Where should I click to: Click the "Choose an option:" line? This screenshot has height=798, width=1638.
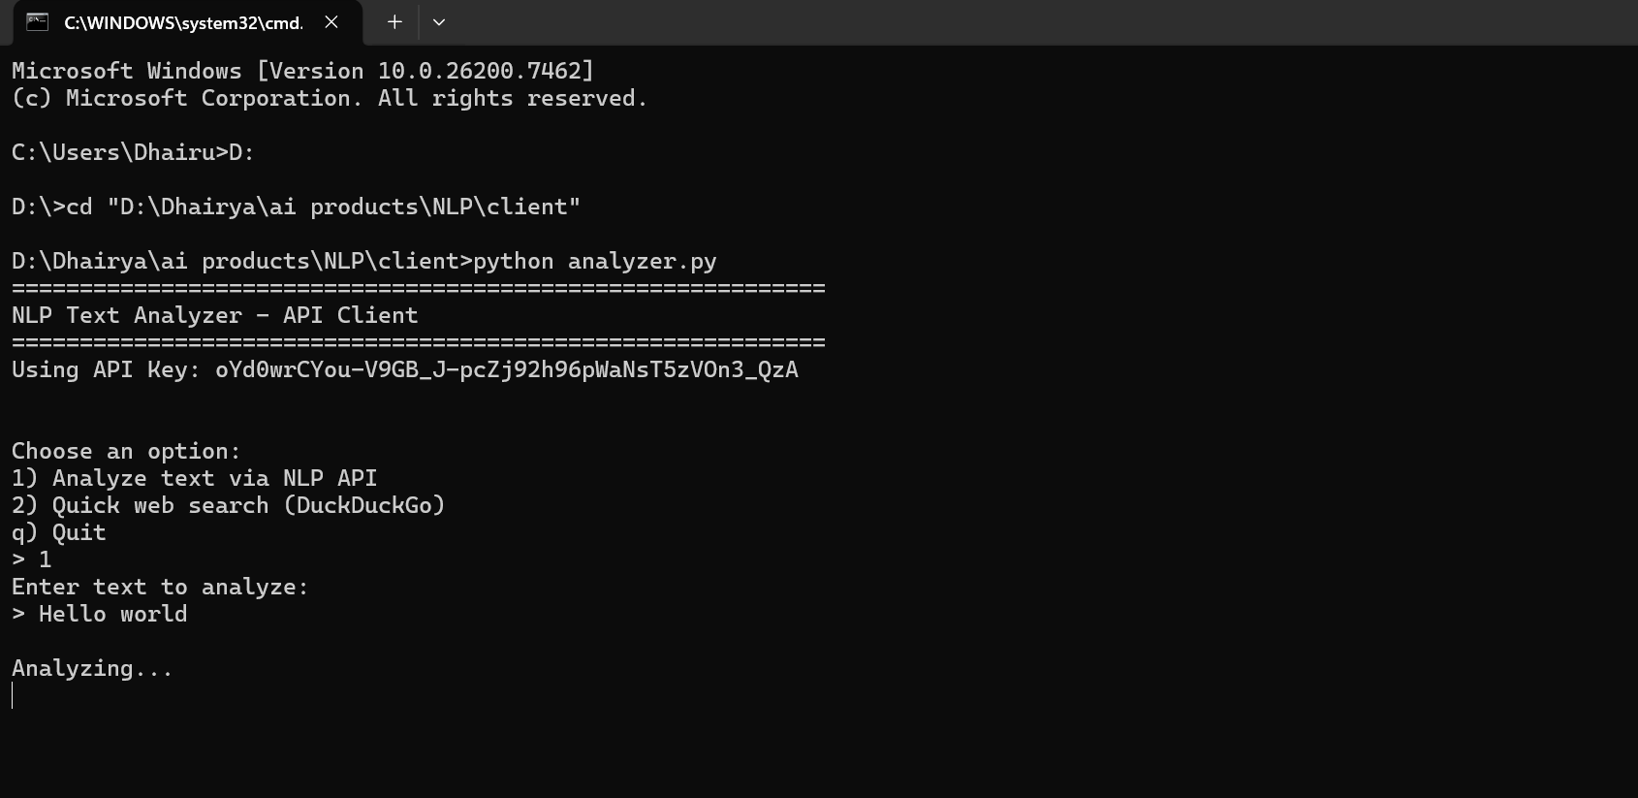tap(125, 451)
